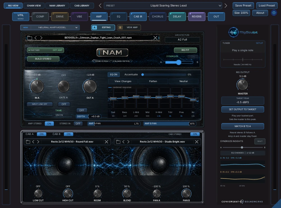Clear the loaded BE100DLX NAM file
The image size is (281, 208).
click(x=155, y=38)
